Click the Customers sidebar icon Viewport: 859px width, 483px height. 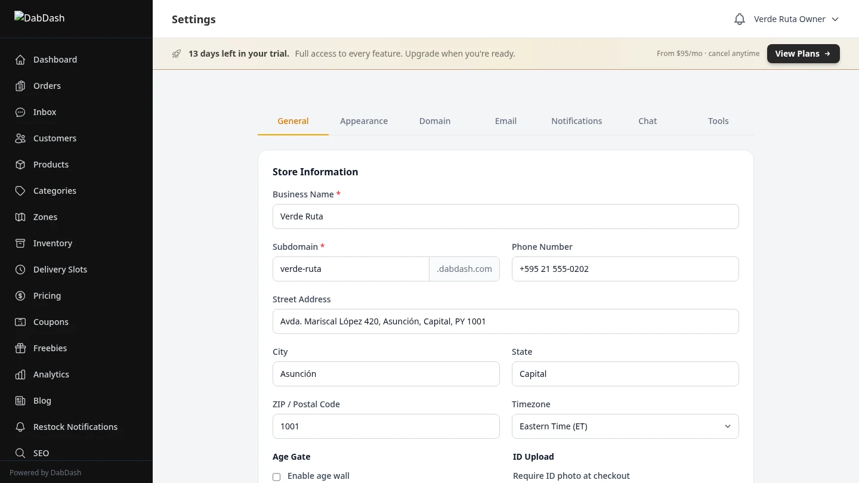(x=20, y=138)
